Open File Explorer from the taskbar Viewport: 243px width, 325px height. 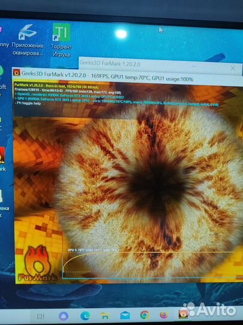tap(105, 316)
